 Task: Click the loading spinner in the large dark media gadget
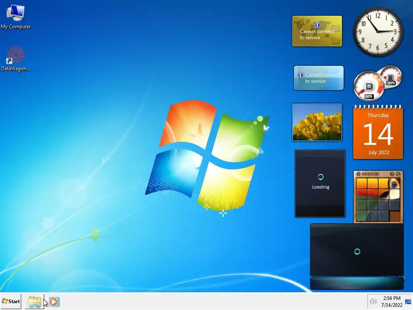[357, 251]
